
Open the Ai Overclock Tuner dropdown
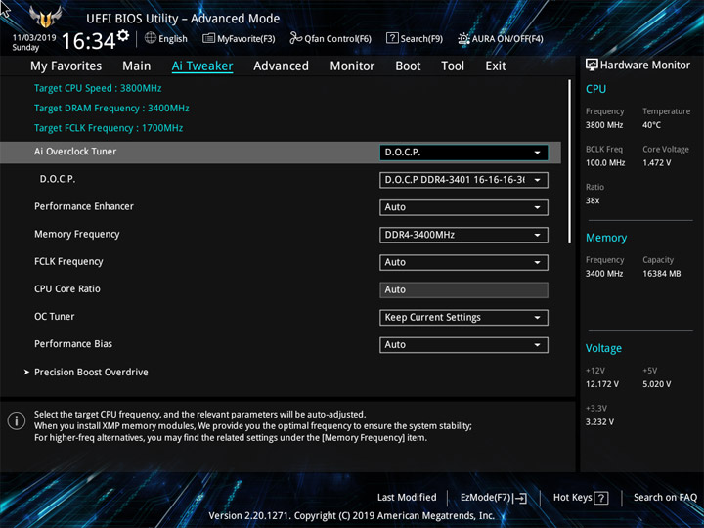click(x=463, y=153)
